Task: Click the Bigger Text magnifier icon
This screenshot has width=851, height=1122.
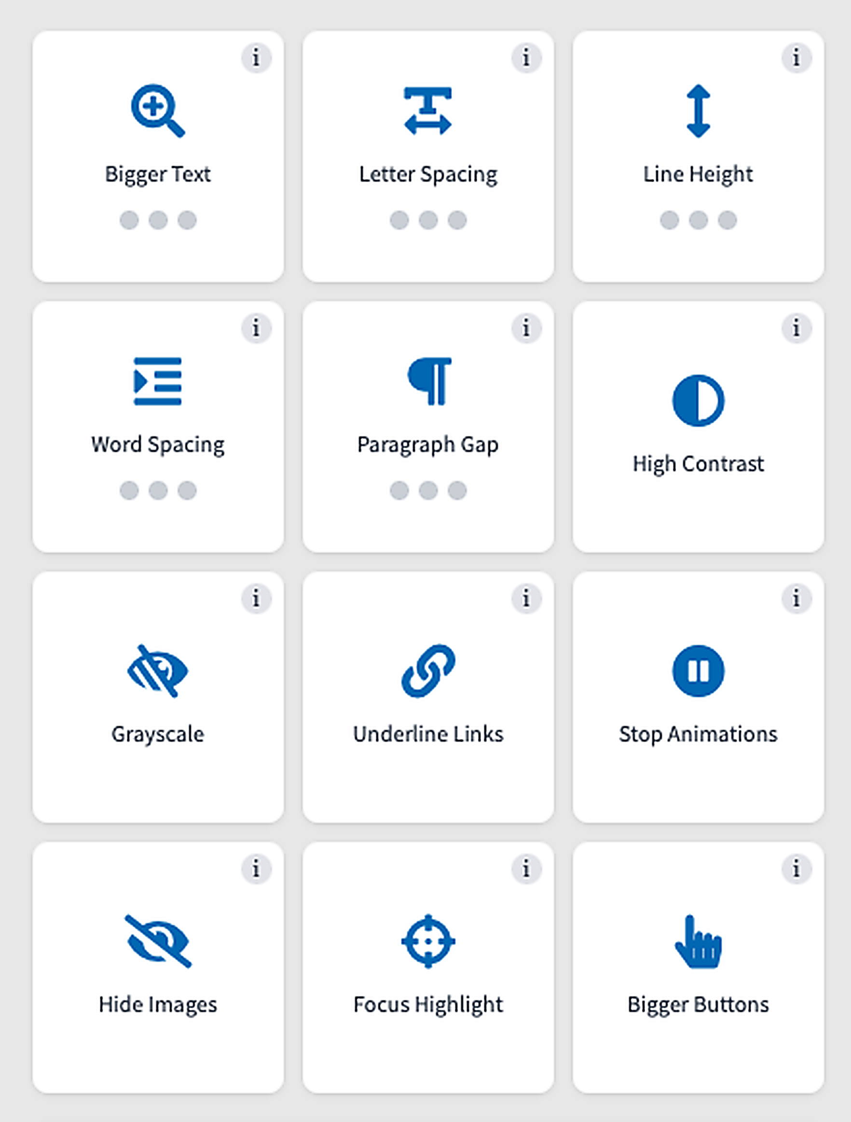Action: click(158, 111)
